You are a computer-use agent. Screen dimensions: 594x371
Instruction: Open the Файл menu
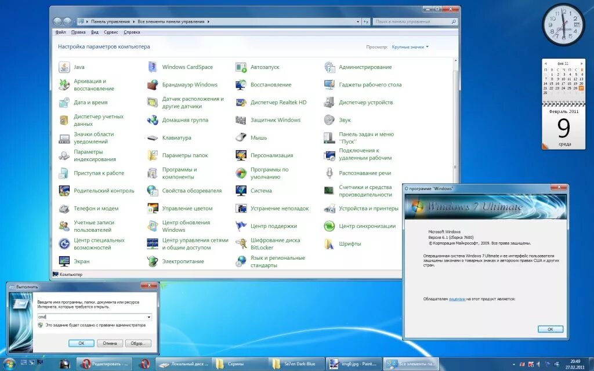[x=60, y=32]
